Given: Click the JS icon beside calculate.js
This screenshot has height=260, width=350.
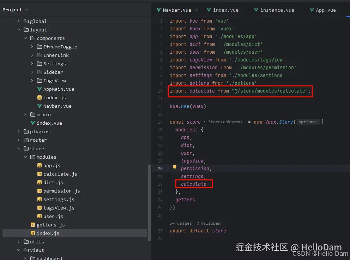Looking at the screenshot, I should pyautogui.click(x=40, y=174).
